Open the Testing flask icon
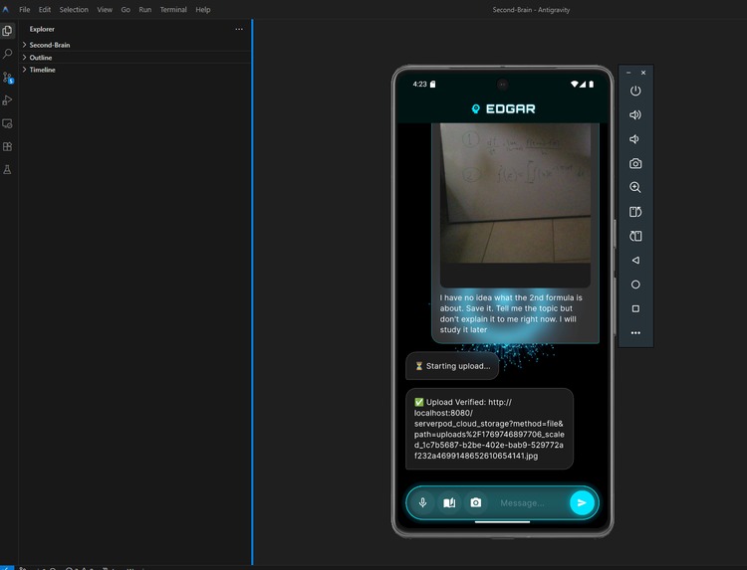 tap(7, 170)
